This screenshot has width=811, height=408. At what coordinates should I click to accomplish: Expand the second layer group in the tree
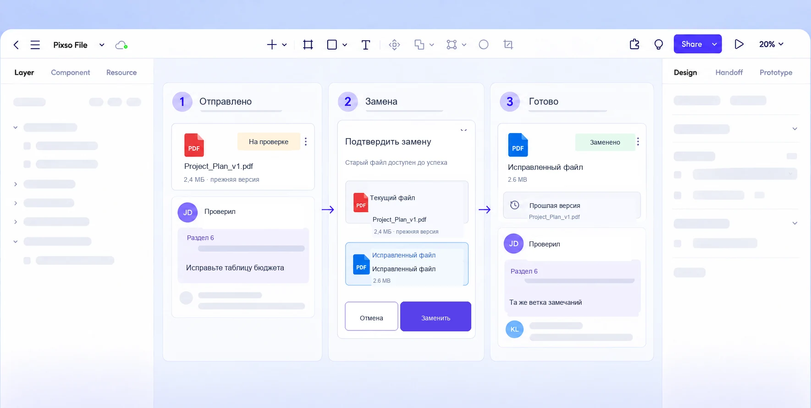click(16, 184)
